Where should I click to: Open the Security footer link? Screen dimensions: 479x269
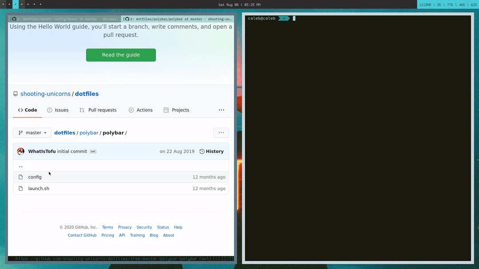144,227
